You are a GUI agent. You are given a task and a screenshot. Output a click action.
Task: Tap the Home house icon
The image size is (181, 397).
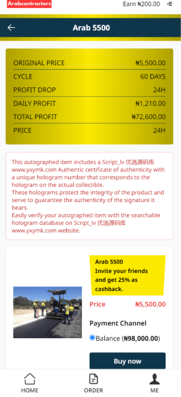click(x=30, y=379)
